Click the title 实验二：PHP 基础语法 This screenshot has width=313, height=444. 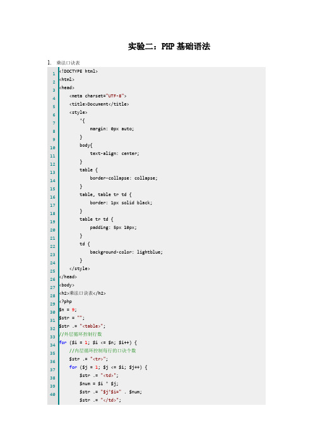[x=169, y=46]
